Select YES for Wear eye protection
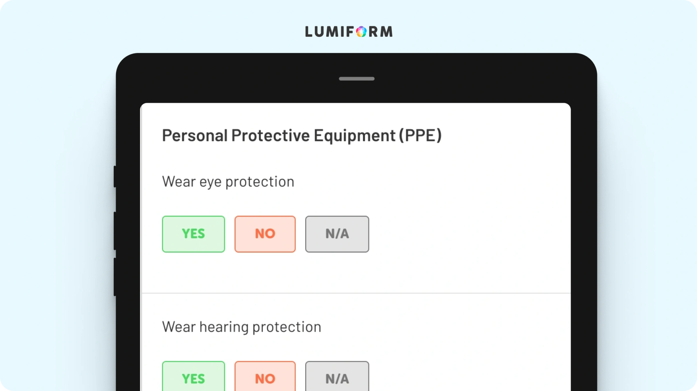Screen dimensions: 697x391 [193, 234]
